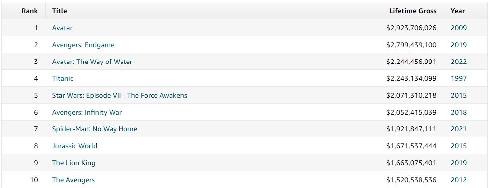This screenshot has width=491, height=188.
Task: Click the 2021 year link
Action: 459,129
